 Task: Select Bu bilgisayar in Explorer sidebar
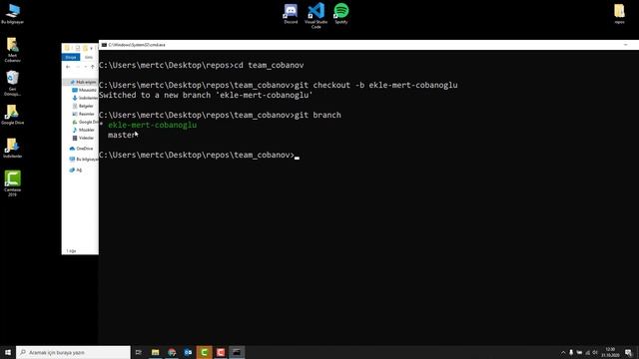click(83, 160)
